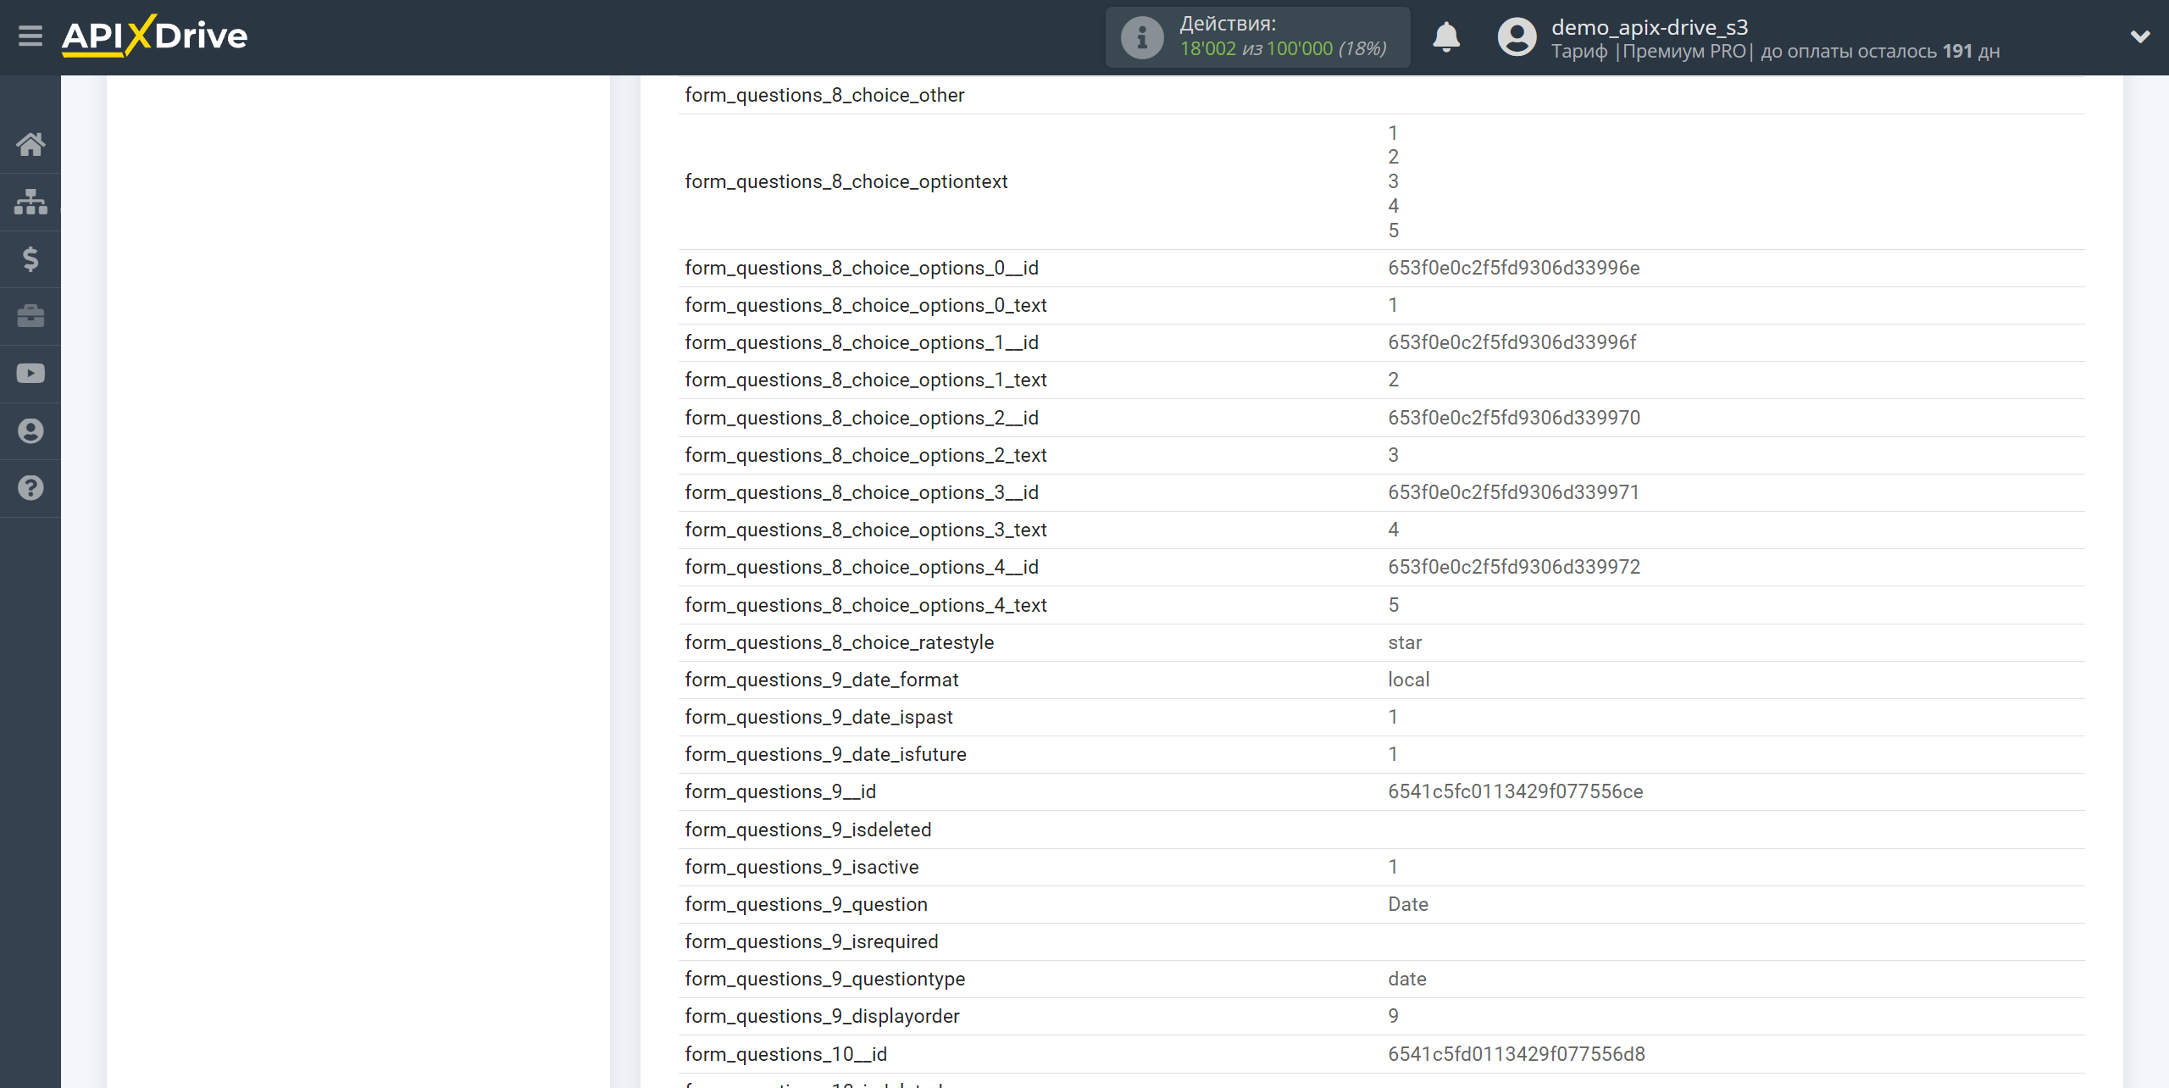The image size is (2169, 1088).
Task: Select form_questions_8_choice_other field name
Action: click(824, 96)
